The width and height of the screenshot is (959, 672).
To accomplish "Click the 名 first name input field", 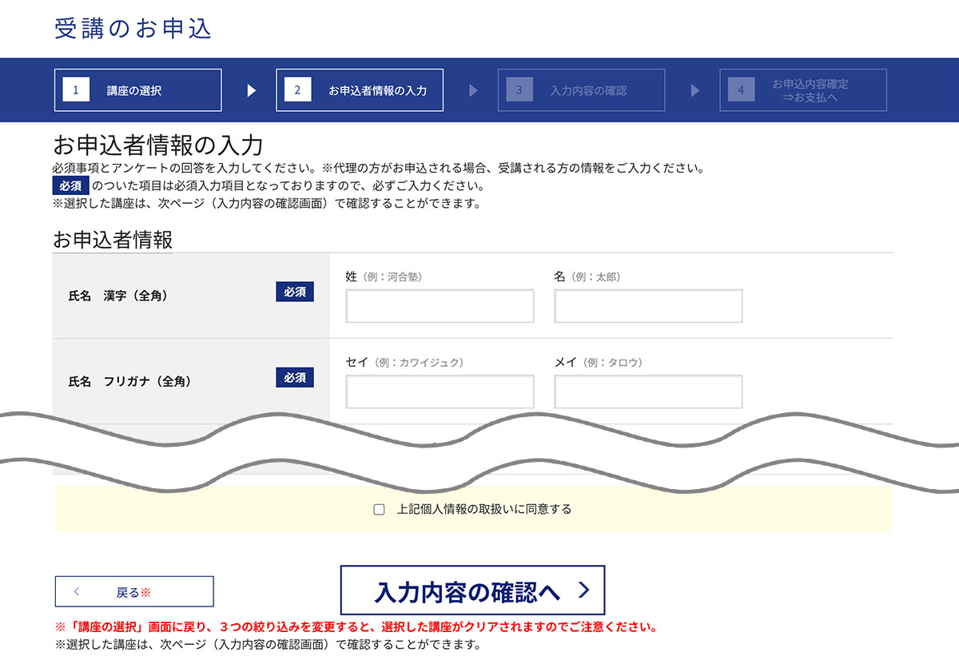I will click(x=648, y=305).
